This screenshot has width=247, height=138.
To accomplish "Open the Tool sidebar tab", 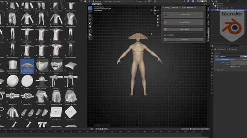I will pyautogui.click(x=208, y=16).
